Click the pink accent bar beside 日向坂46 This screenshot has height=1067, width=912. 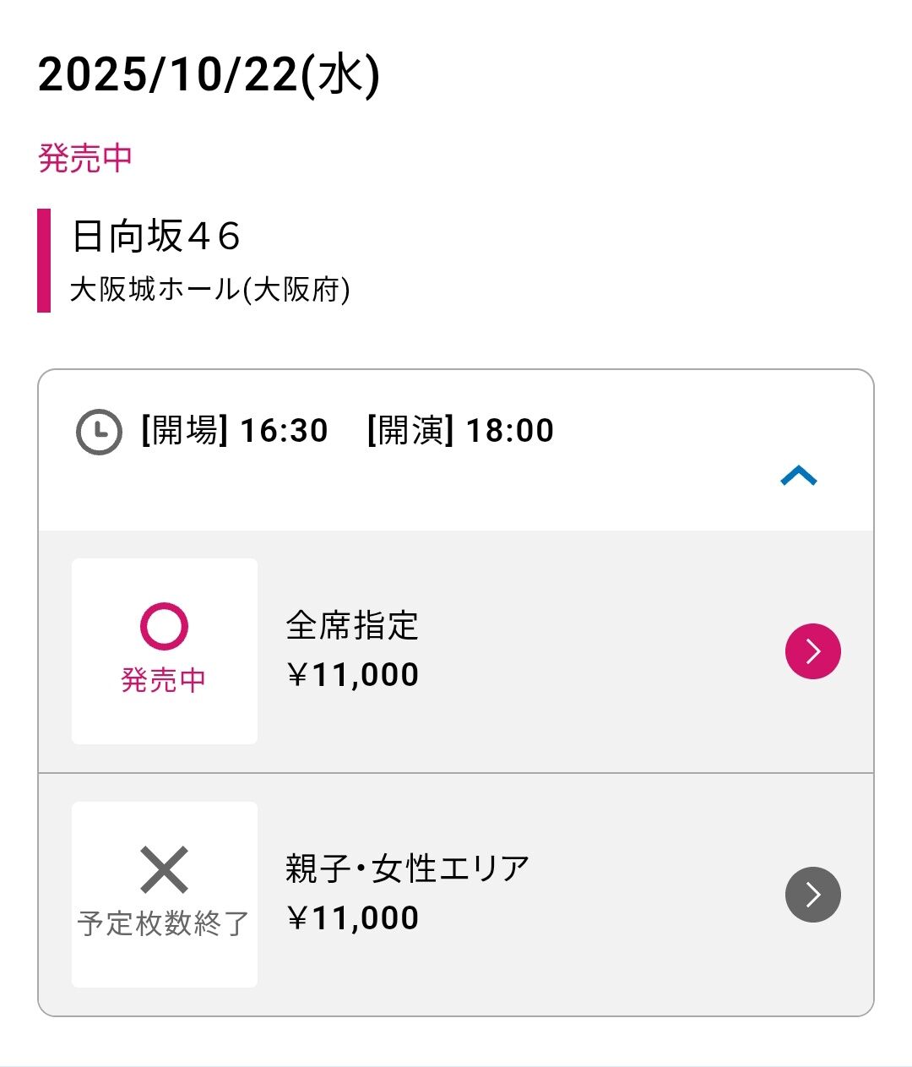[44, 260]
